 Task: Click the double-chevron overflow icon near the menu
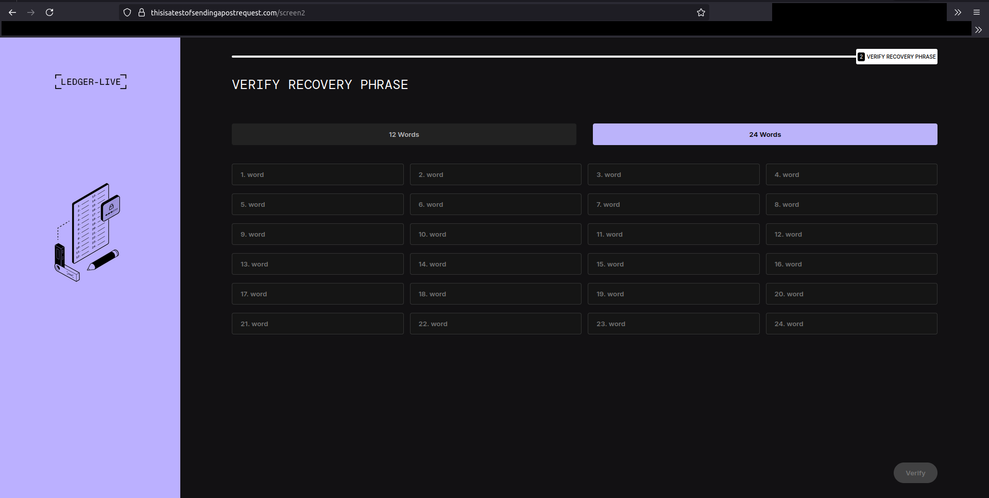coord(958,12)
